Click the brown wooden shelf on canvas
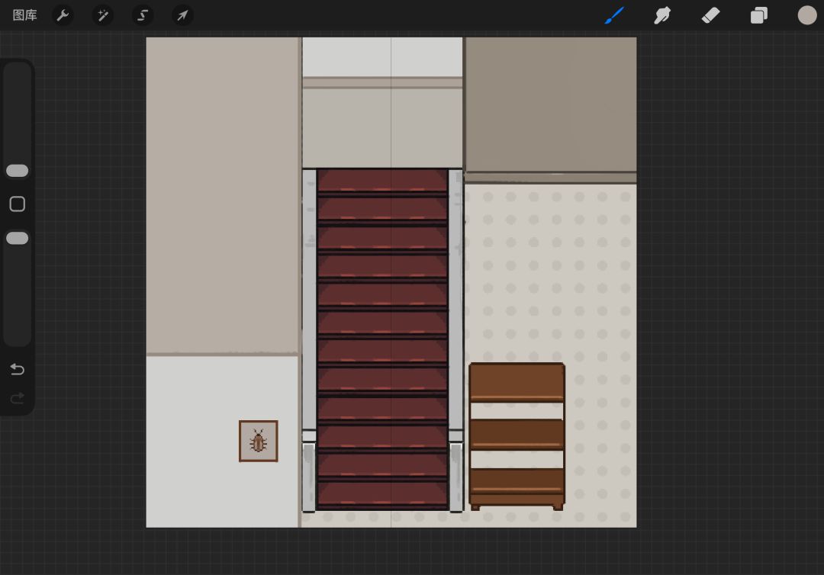The image size is (824, 575). pos(517,436)
